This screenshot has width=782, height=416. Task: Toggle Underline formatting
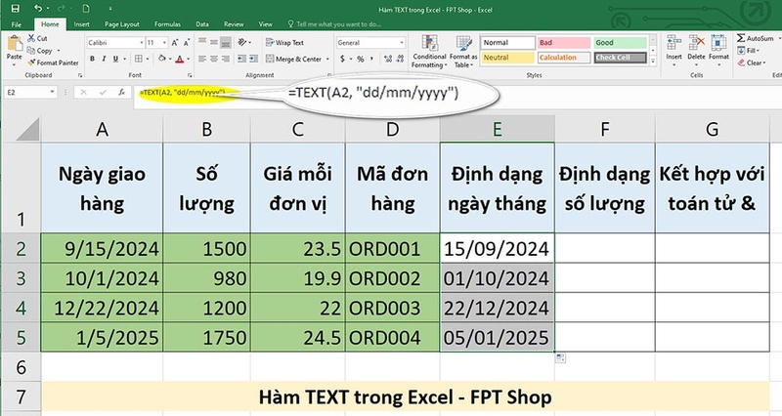point(115,59)
